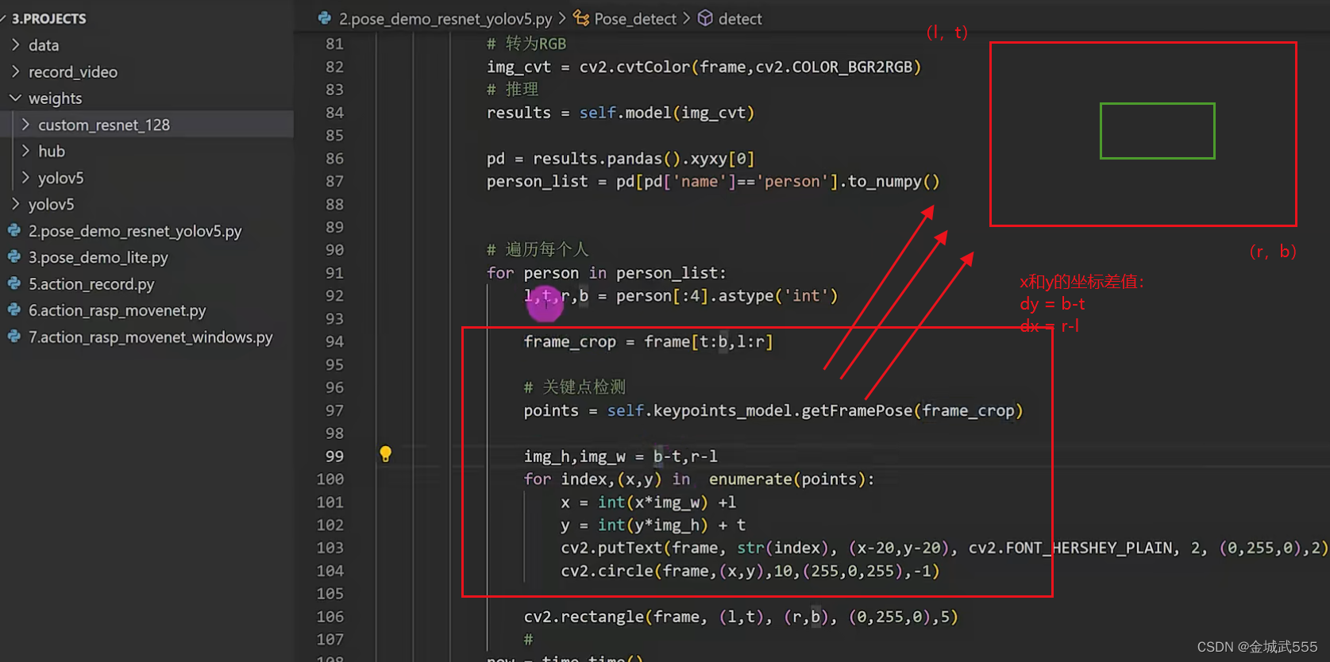Click Python icon of 7.action_rasp_movenet_windows.py
The height and width of the screenshot is (662, 1330).
coord(14,337)
